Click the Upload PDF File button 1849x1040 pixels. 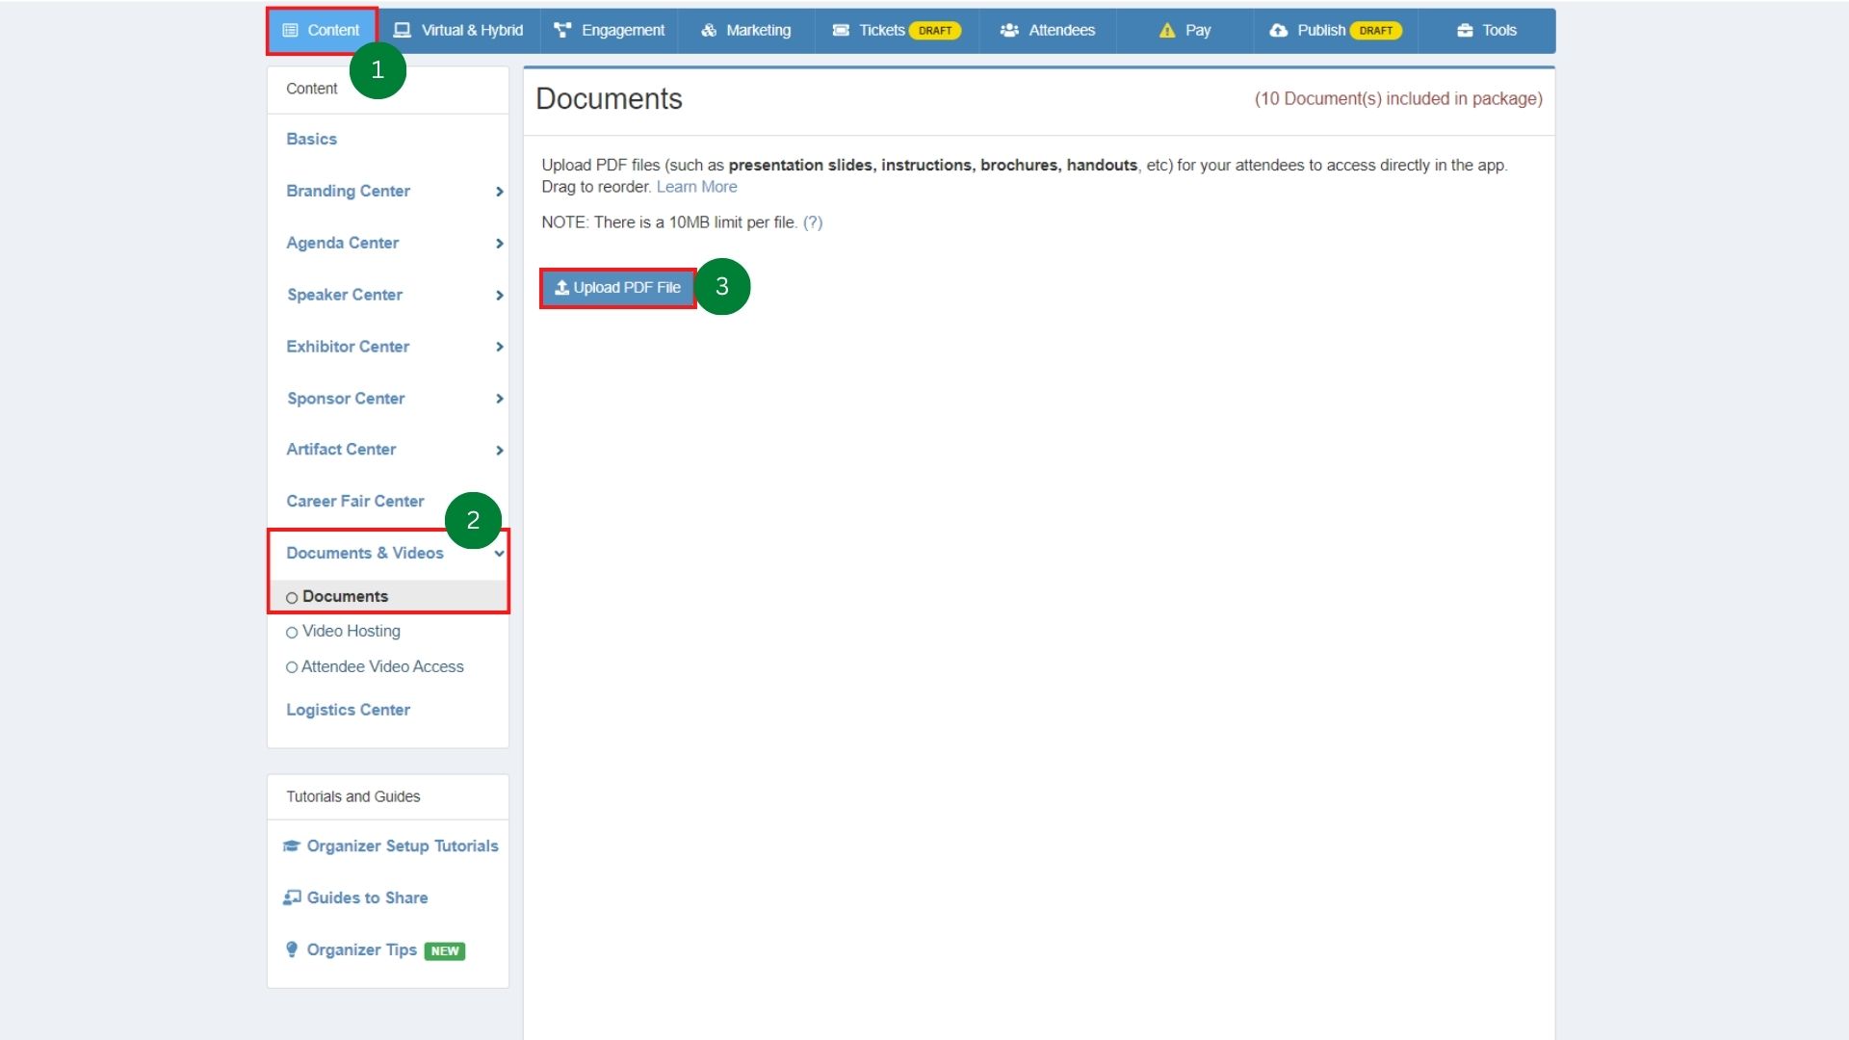[617, 287]
